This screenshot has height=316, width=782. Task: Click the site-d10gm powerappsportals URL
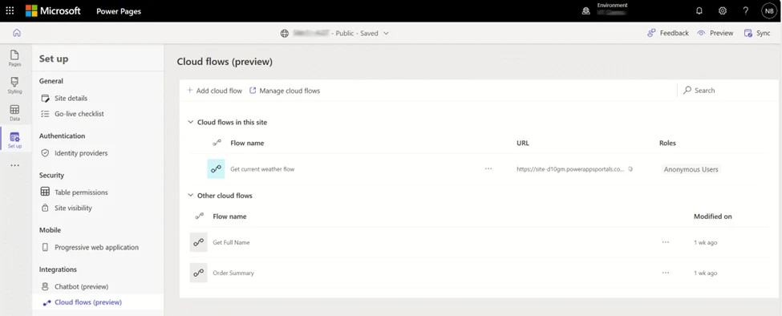(x=570, y=169)
